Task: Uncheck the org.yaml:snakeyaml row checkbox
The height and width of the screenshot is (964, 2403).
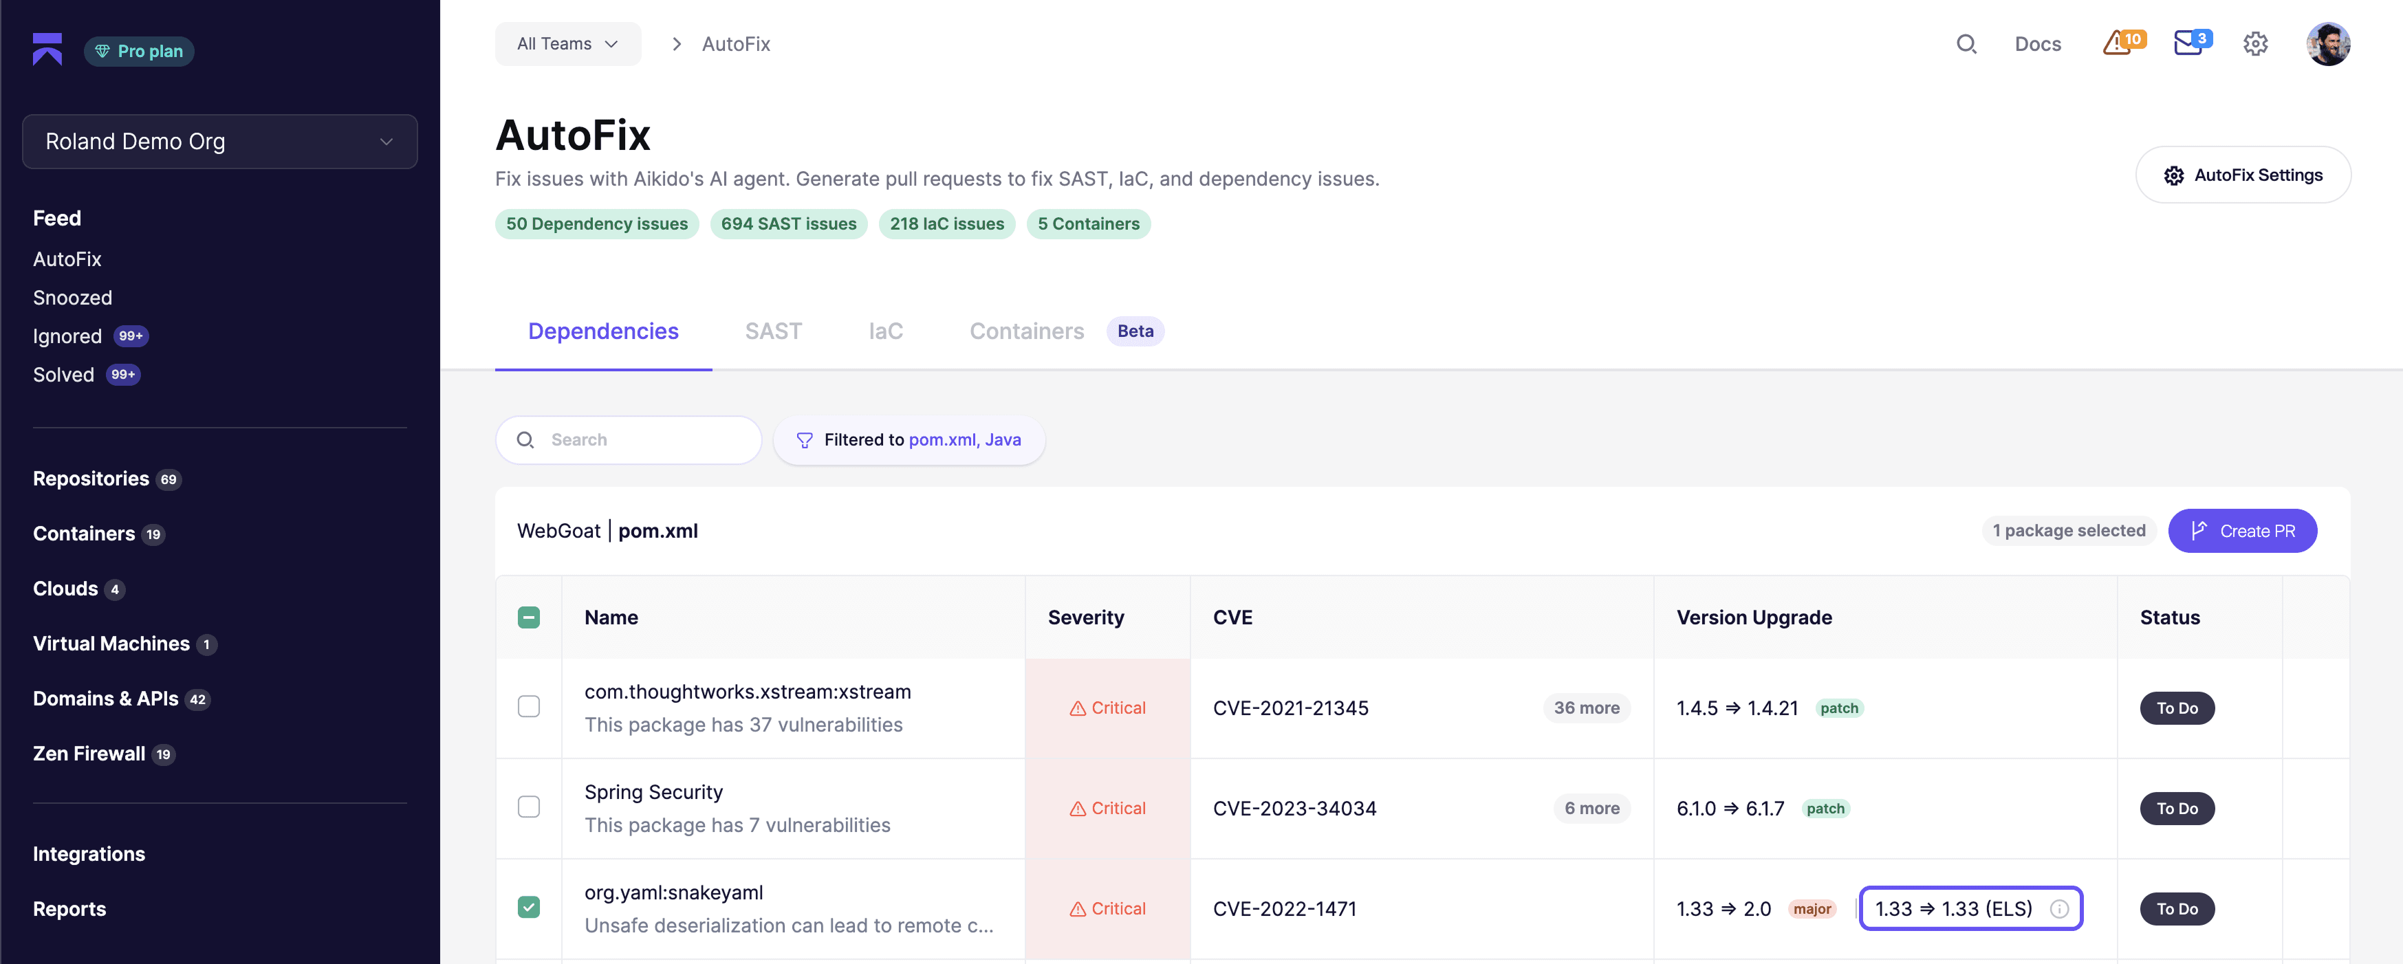Action: click(x=529, y=907)
